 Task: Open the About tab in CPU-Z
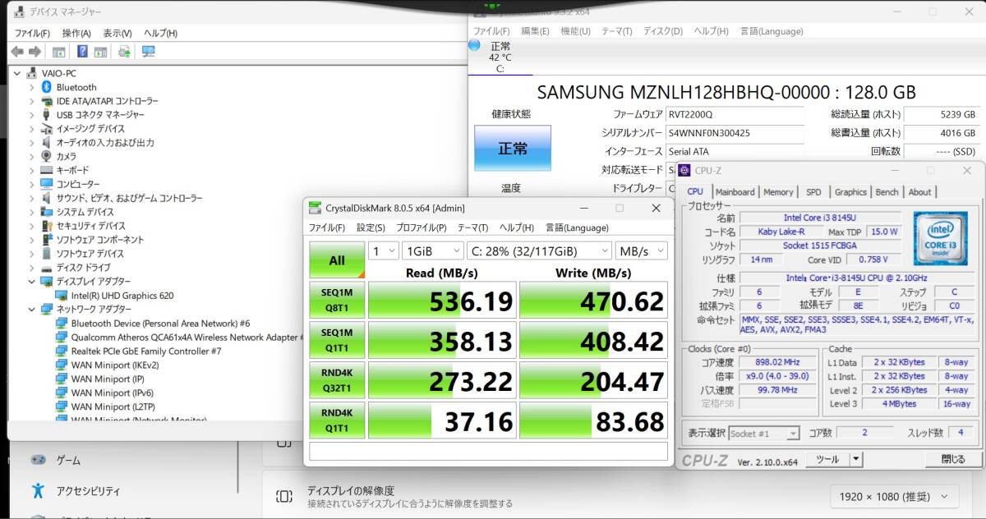(x=919, y=191)
